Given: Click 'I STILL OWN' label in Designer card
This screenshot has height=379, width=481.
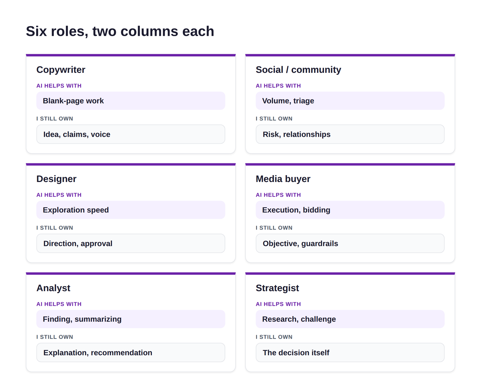Looking at the screenshot, I should (55, 228).
